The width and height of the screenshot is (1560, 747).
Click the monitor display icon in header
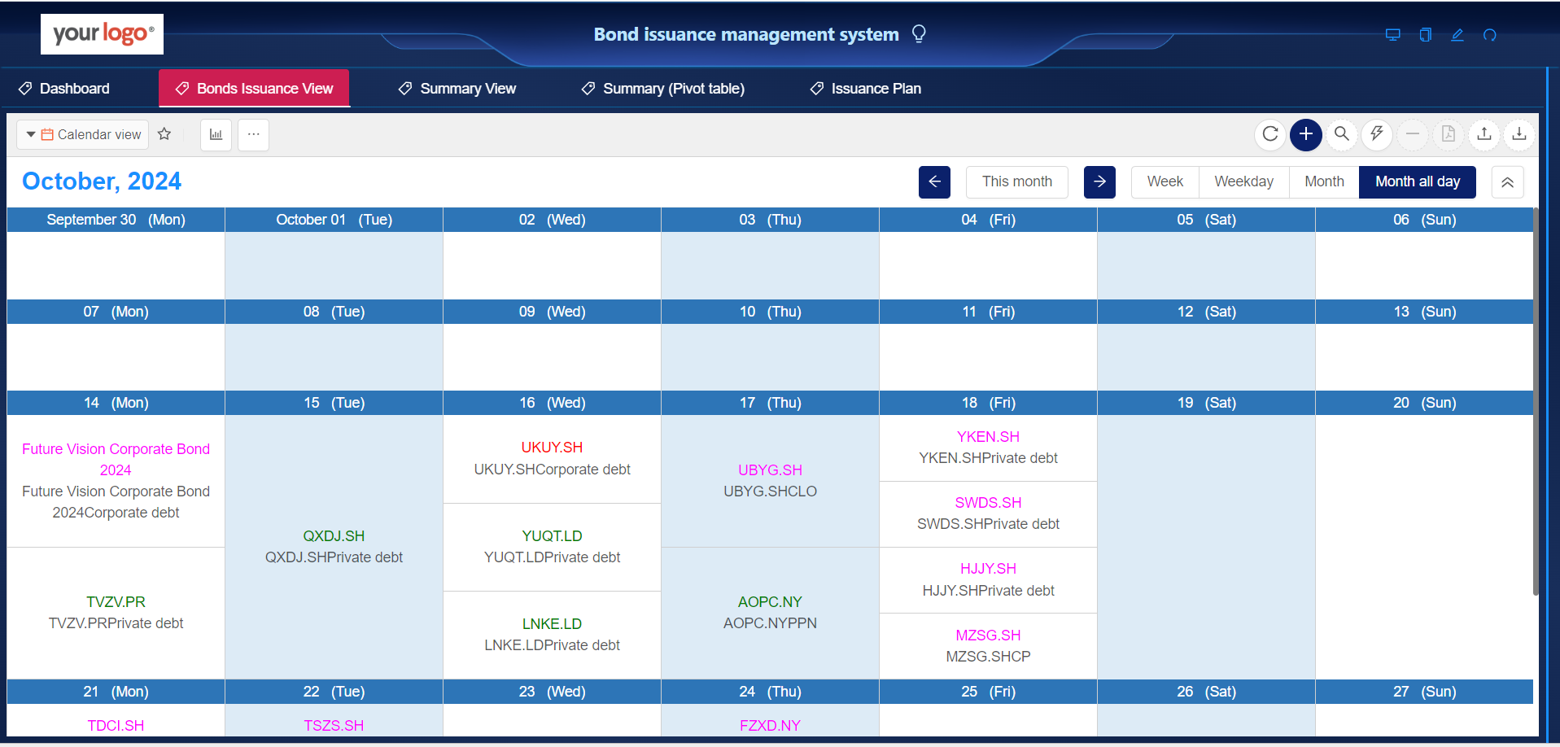(x=1392, y=35)
